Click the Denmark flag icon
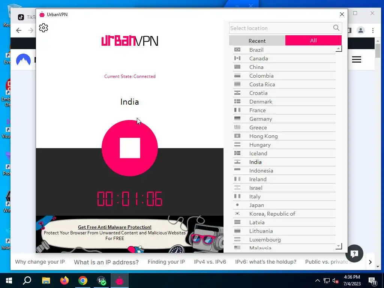The image size is (384, 288). point(237,101)
